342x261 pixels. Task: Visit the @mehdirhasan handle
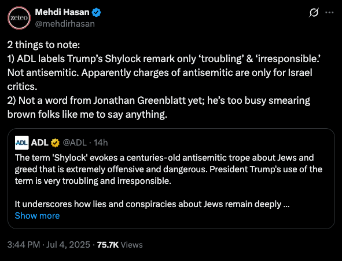65,24
